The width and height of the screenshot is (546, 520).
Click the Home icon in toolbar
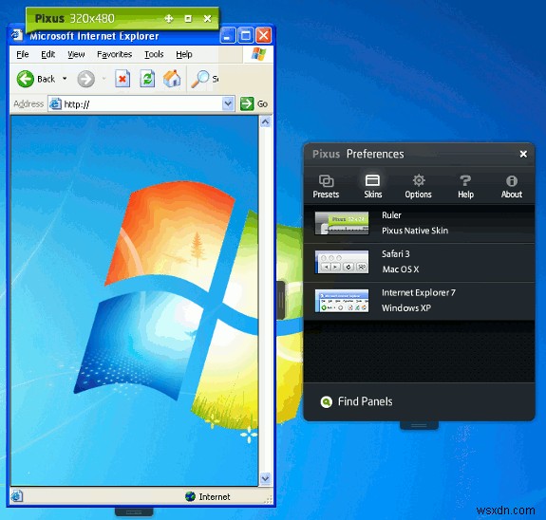(x=172, y=79)
